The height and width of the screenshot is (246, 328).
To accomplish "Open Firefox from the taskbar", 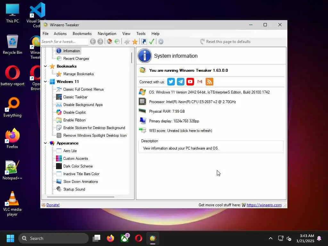I will 111,238.
